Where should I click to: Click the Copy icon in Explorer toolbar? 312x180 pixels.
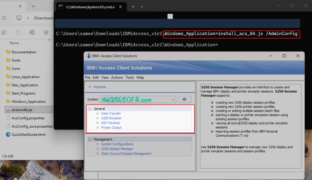click(x=4, y=32)
